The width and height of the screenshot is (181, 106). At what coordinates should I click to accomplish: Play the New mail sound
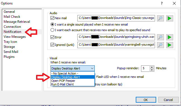(x=170, y=18)
